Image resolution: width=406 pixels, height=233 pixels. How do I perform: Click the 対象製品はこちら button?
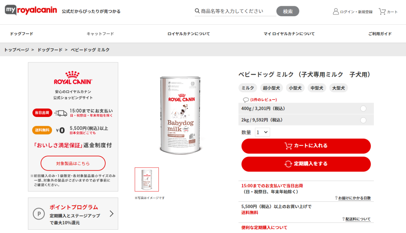(73, 163)
